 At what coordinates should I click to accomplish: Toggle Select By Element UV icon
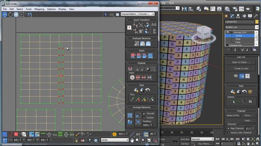coord(24,134)
